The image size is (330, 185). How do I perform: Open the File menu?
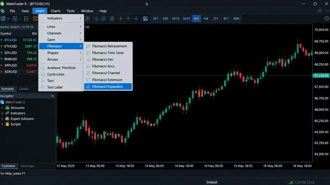12,11
